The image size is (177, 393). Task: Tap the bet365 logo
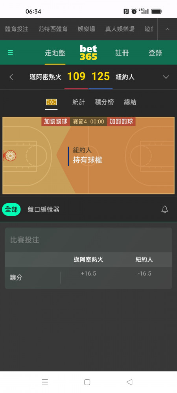pos(88,52)
